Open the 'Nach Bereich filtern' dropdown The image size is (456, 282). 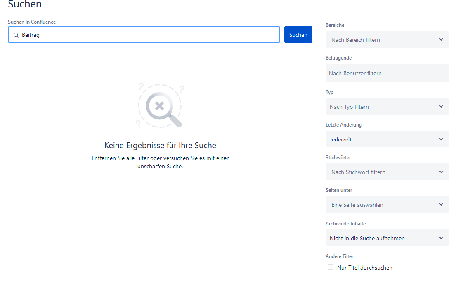387,40
